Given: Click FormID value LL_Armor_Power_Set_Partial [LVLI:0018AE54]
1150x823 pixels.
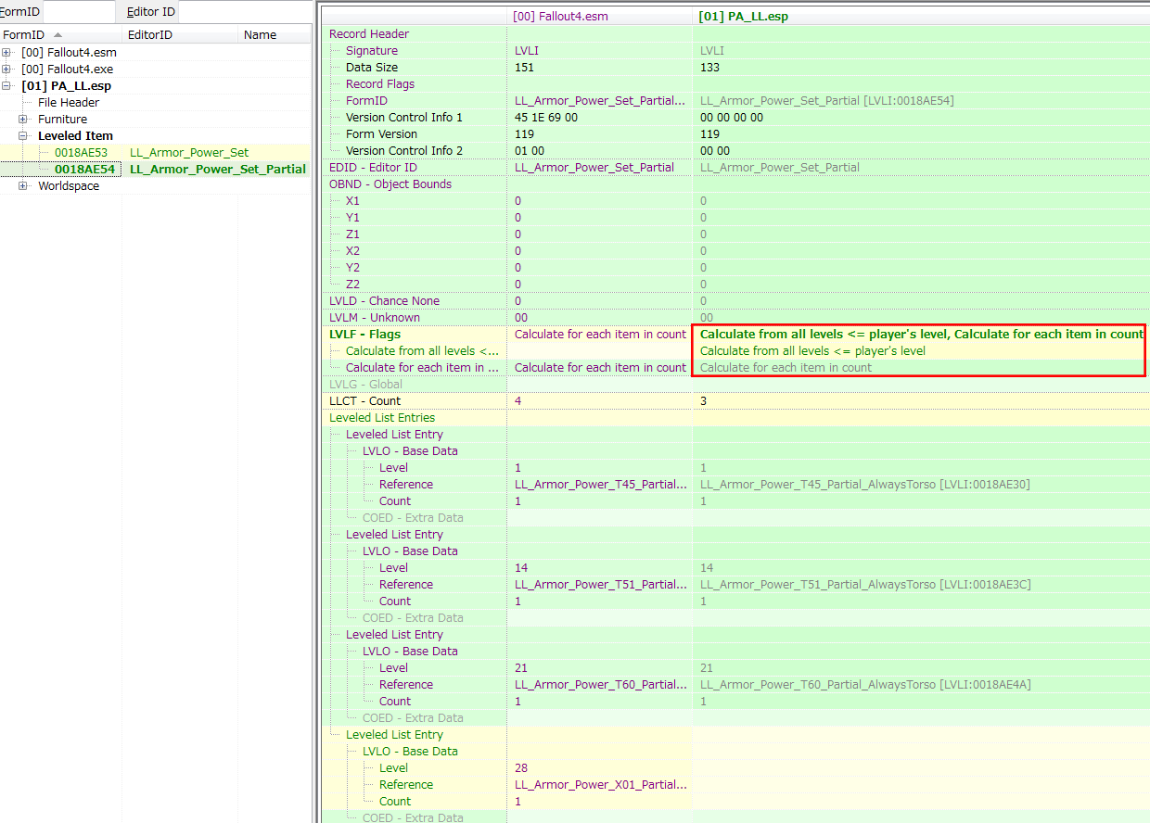Looking at the screenshot, I should click(827, 100).
